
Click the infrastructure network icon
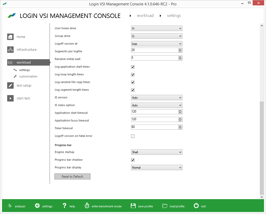[x=10, y=49]
